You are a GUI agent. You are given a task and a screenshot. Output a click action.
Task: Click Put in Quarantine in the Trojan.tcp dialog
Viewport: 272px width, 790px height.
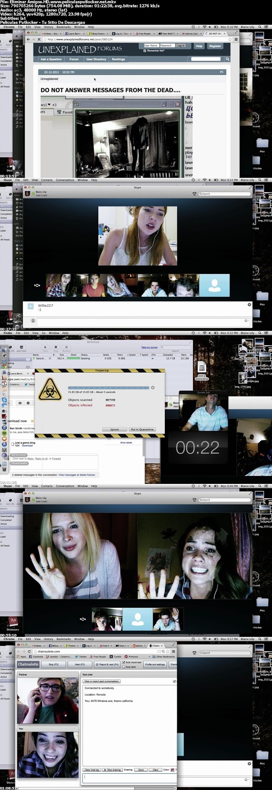(x=142, y=429)
